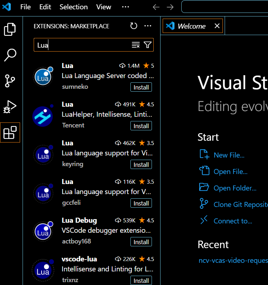Open 'VSCode debugger extensio...' entry
268x285 pixels.
coord(106,230)
